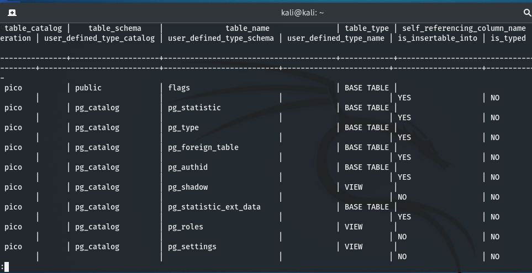
Task: Click the new tab icon in title bar
Action: coord(12,12)
